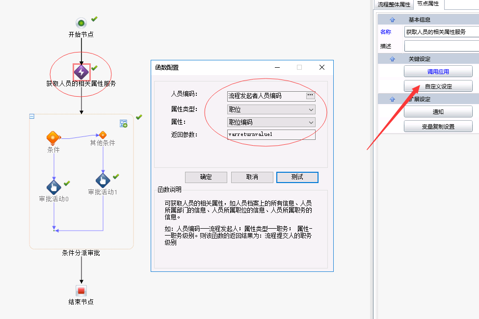Viewport: 479px width, 319px height.
Task: Collapse the 关键设定 section arrow
Action: tap(393, 59)
